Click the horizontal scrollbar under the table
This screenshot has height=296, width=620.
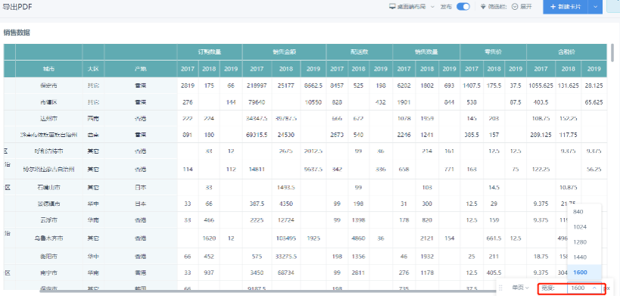coord(268,291)
